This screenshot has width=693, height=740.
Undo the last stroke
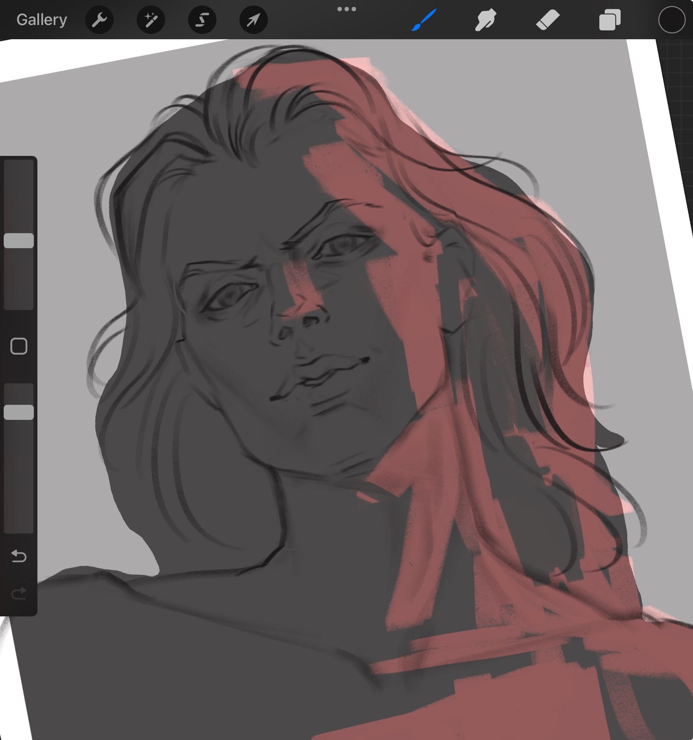pyautogui.click(x=18, y=556)
